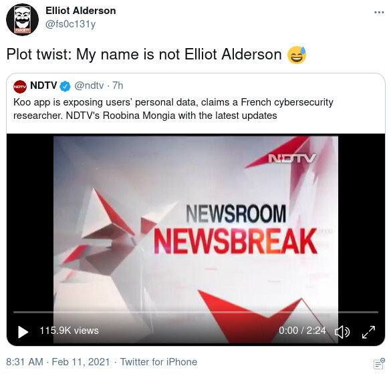Image resolution: width=391 pixels, height=376 pixels.
Task: Play the NDTV video
Action: (x=23, y=332)
